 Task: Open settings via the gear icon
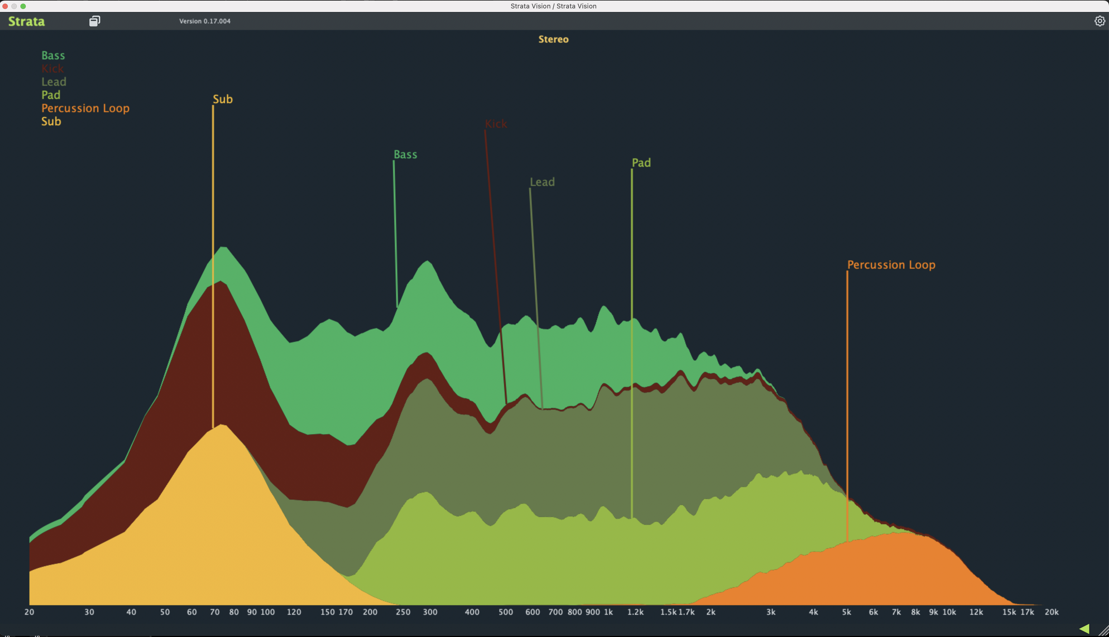click(1099, 21)
